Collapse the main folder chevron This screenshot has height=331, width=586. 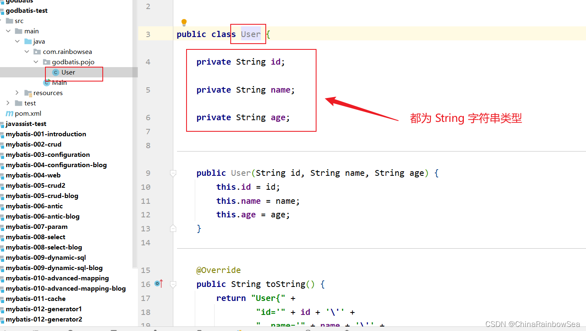point(8,31)
